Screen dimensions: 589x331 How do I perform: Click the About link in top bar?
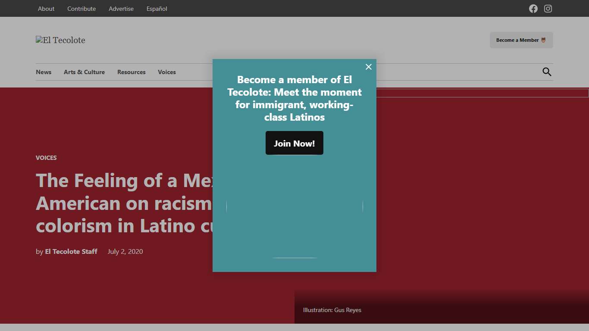pos(46,9)
